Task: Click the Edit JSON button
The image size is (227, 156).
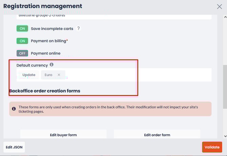Action: [14, 147]
